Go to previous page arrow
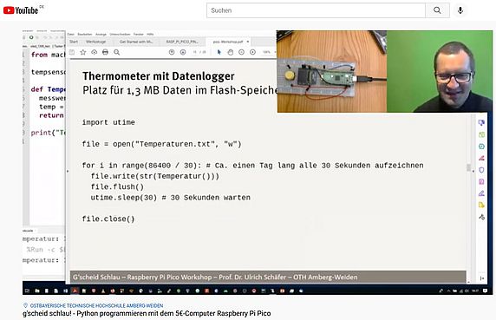Image resolution: width=496 pixels, height=320 pixels. [172, 52]
